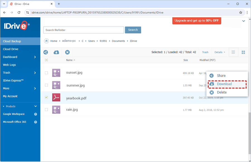The image size is (251, 162).
Task: Focus the Search file/folder input field
Action: pos(83,30)
